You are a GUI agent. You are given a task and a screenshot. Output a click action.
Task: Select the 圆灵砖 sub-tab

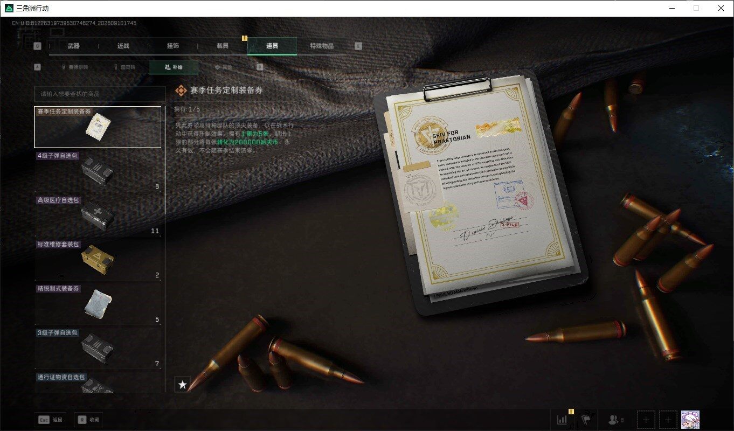click(124, 67)
